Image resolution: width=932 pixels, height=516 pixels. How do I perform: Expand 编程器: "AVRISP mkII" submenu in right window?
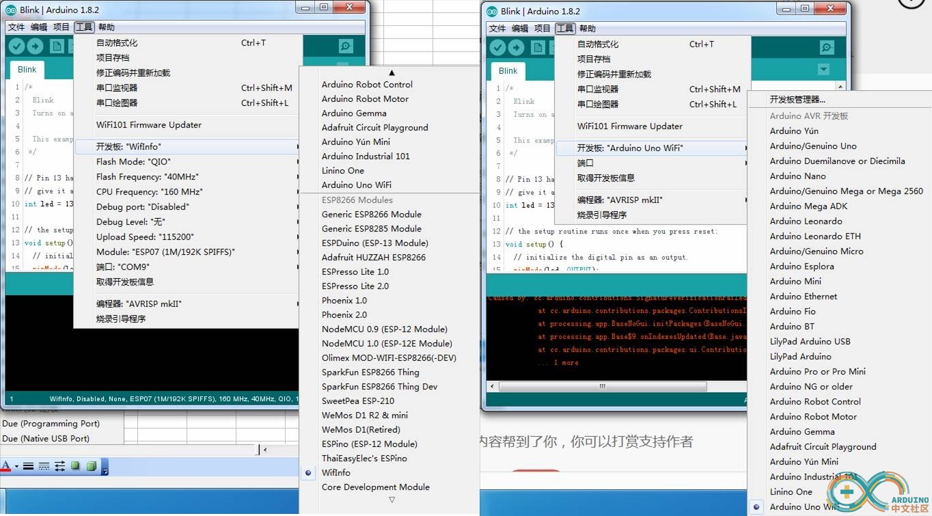click(653, 200)
